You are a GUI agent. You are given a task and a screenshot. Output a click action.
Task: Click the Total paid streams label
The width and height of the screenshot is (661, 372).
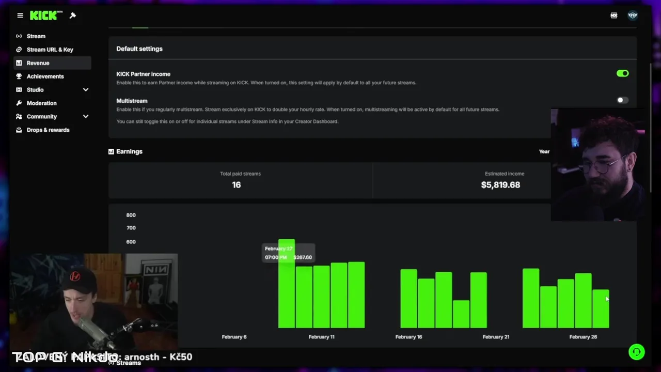240,174
